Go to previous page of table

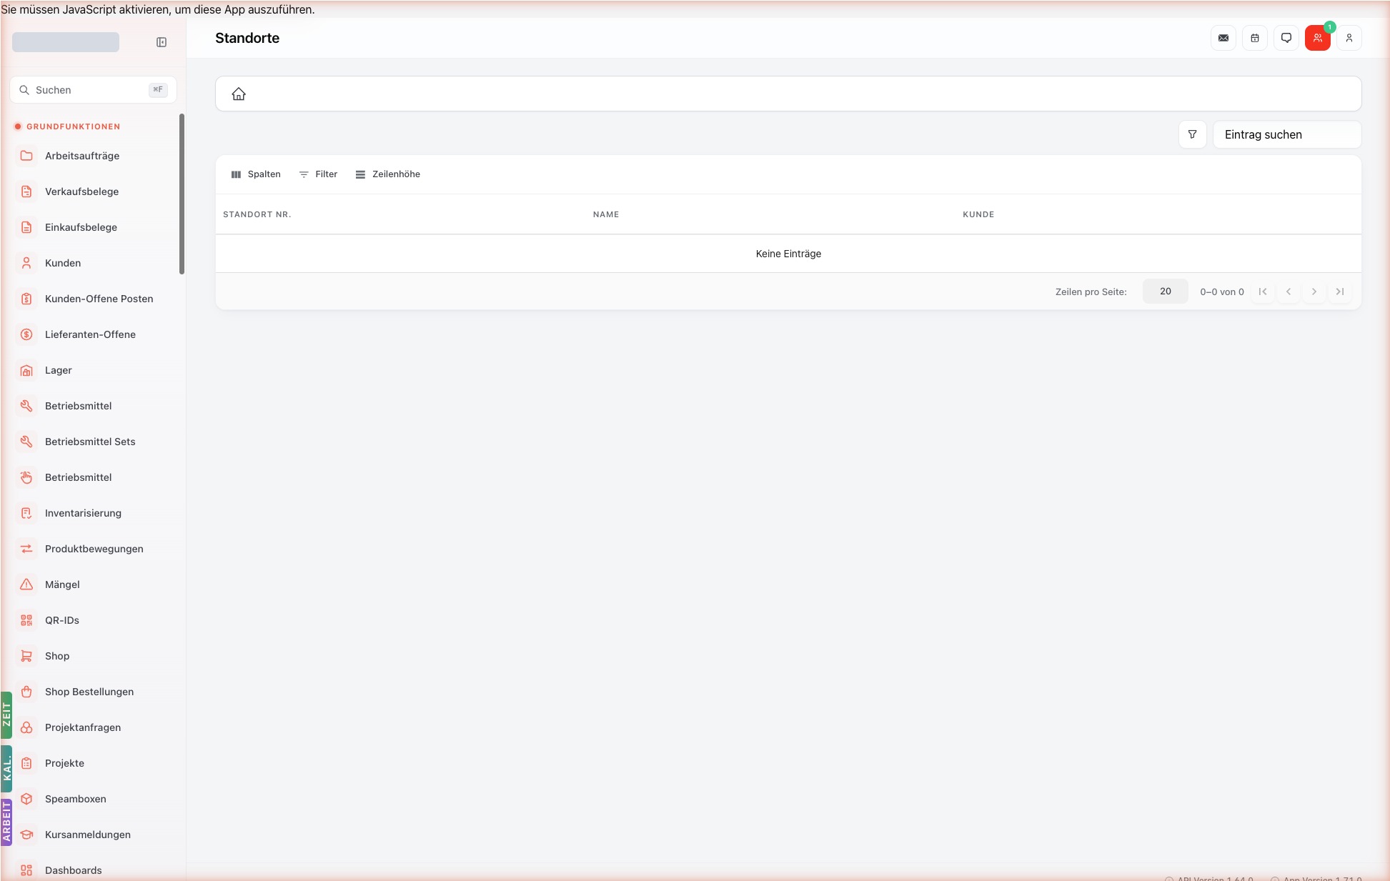pyautogui.click(x=1289, y=292)
